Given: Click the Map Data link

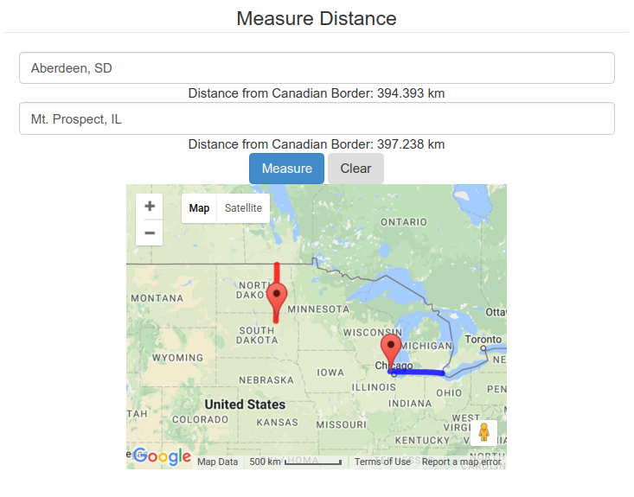Looking at the screenshot, I should [x=218, y=462].
